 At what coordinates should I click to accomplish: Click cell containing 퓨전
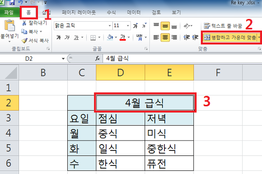tap(169, 163)
